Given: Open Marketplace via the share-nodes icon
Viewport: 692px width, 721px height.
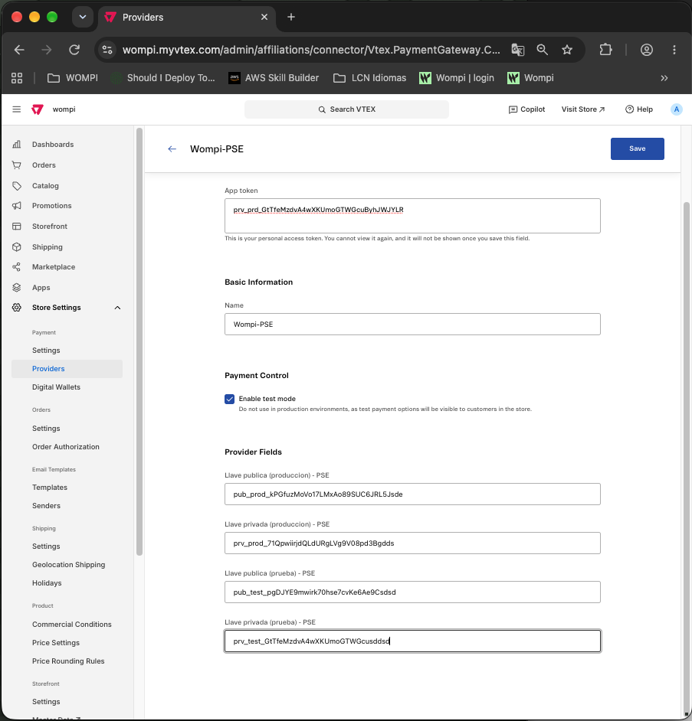Looking at the screenshot, I should click(x=17, y=266).
